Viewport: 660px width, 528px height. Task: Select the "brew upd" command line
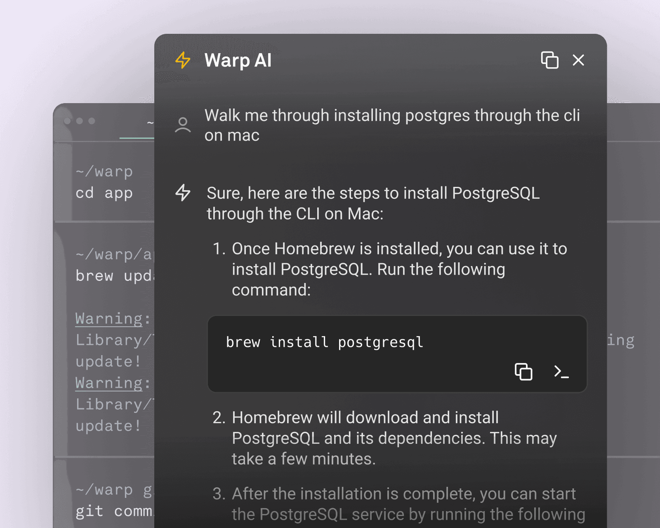click(x=114, y=276)
